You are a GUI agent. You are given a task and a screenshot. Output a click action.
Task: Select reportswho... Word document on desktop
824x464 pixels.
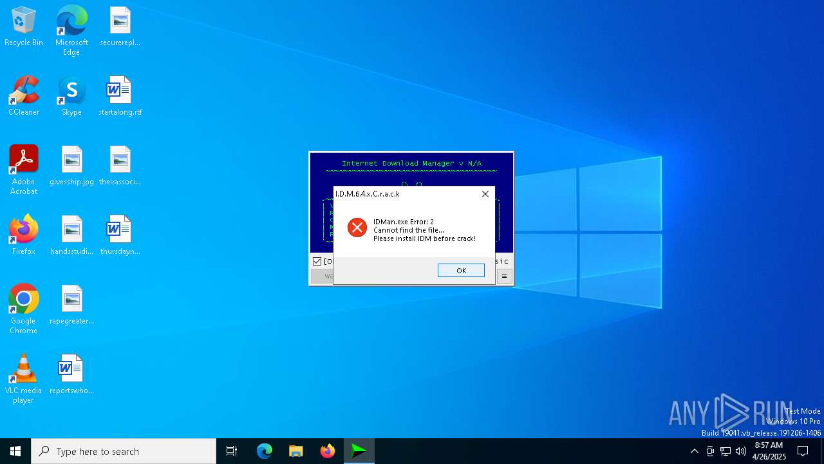click(x=71, y=375)
